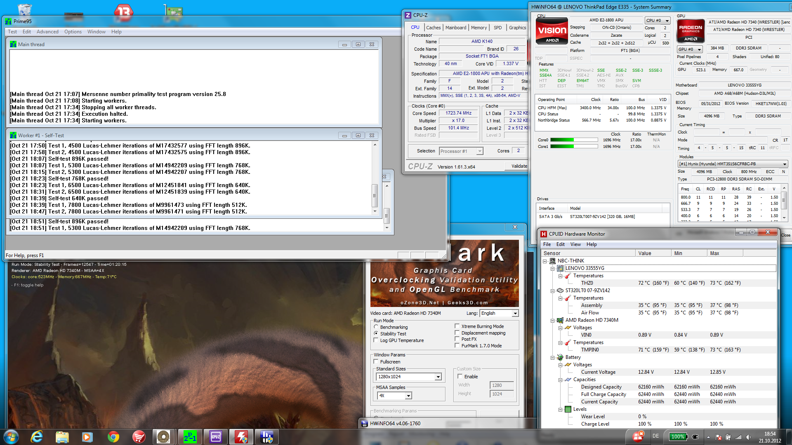Switch to the Memory tab in CPU-Z
Image resolution: width=792 pixels, height=445 pixels.
479,28
